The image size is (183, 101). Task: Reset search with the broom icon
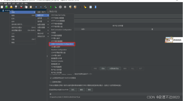tap(85, 7)
